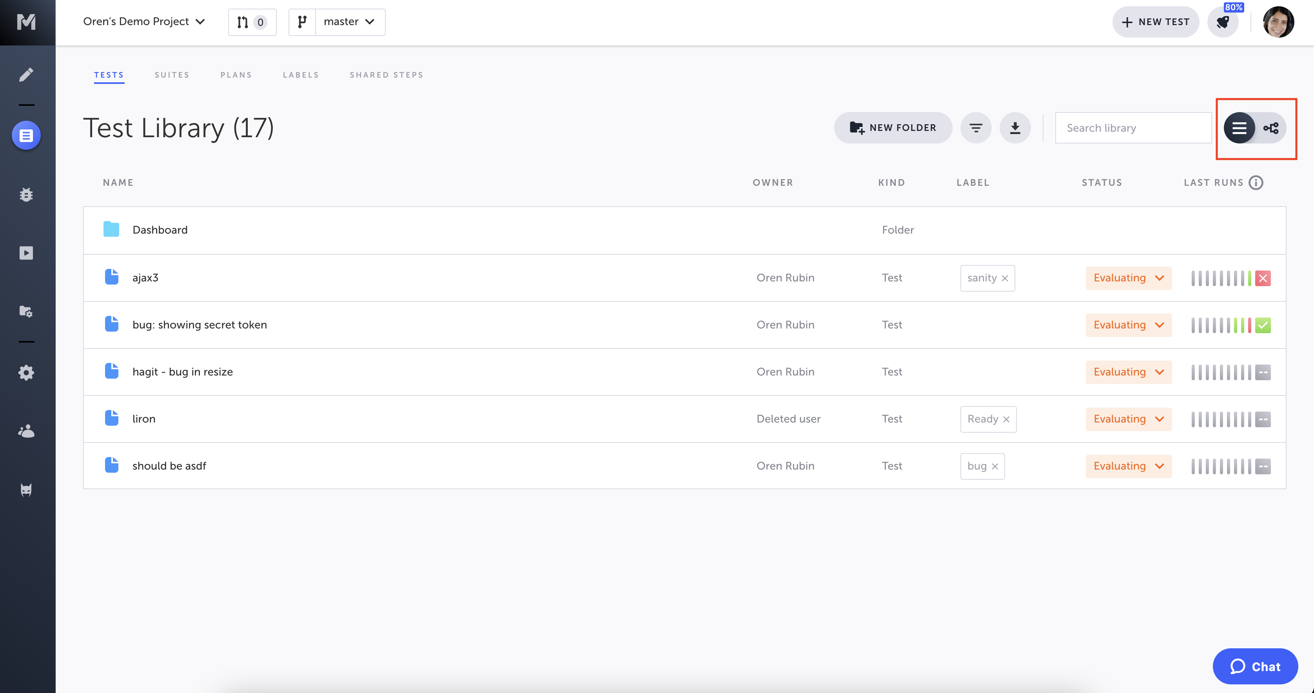Open the team members sidebar icon

tap(26, 432)
